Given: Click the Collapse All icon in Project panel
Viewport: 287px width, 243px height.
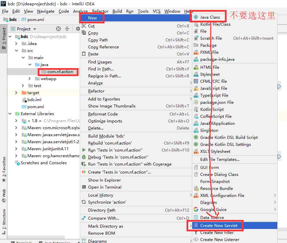Looking at the screenshot, I should [x=67, y=29].
